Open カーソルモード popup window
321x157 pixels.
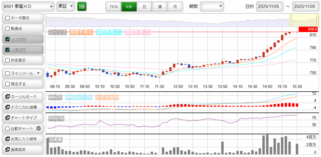pyautogui.click(x=23, y=96)
